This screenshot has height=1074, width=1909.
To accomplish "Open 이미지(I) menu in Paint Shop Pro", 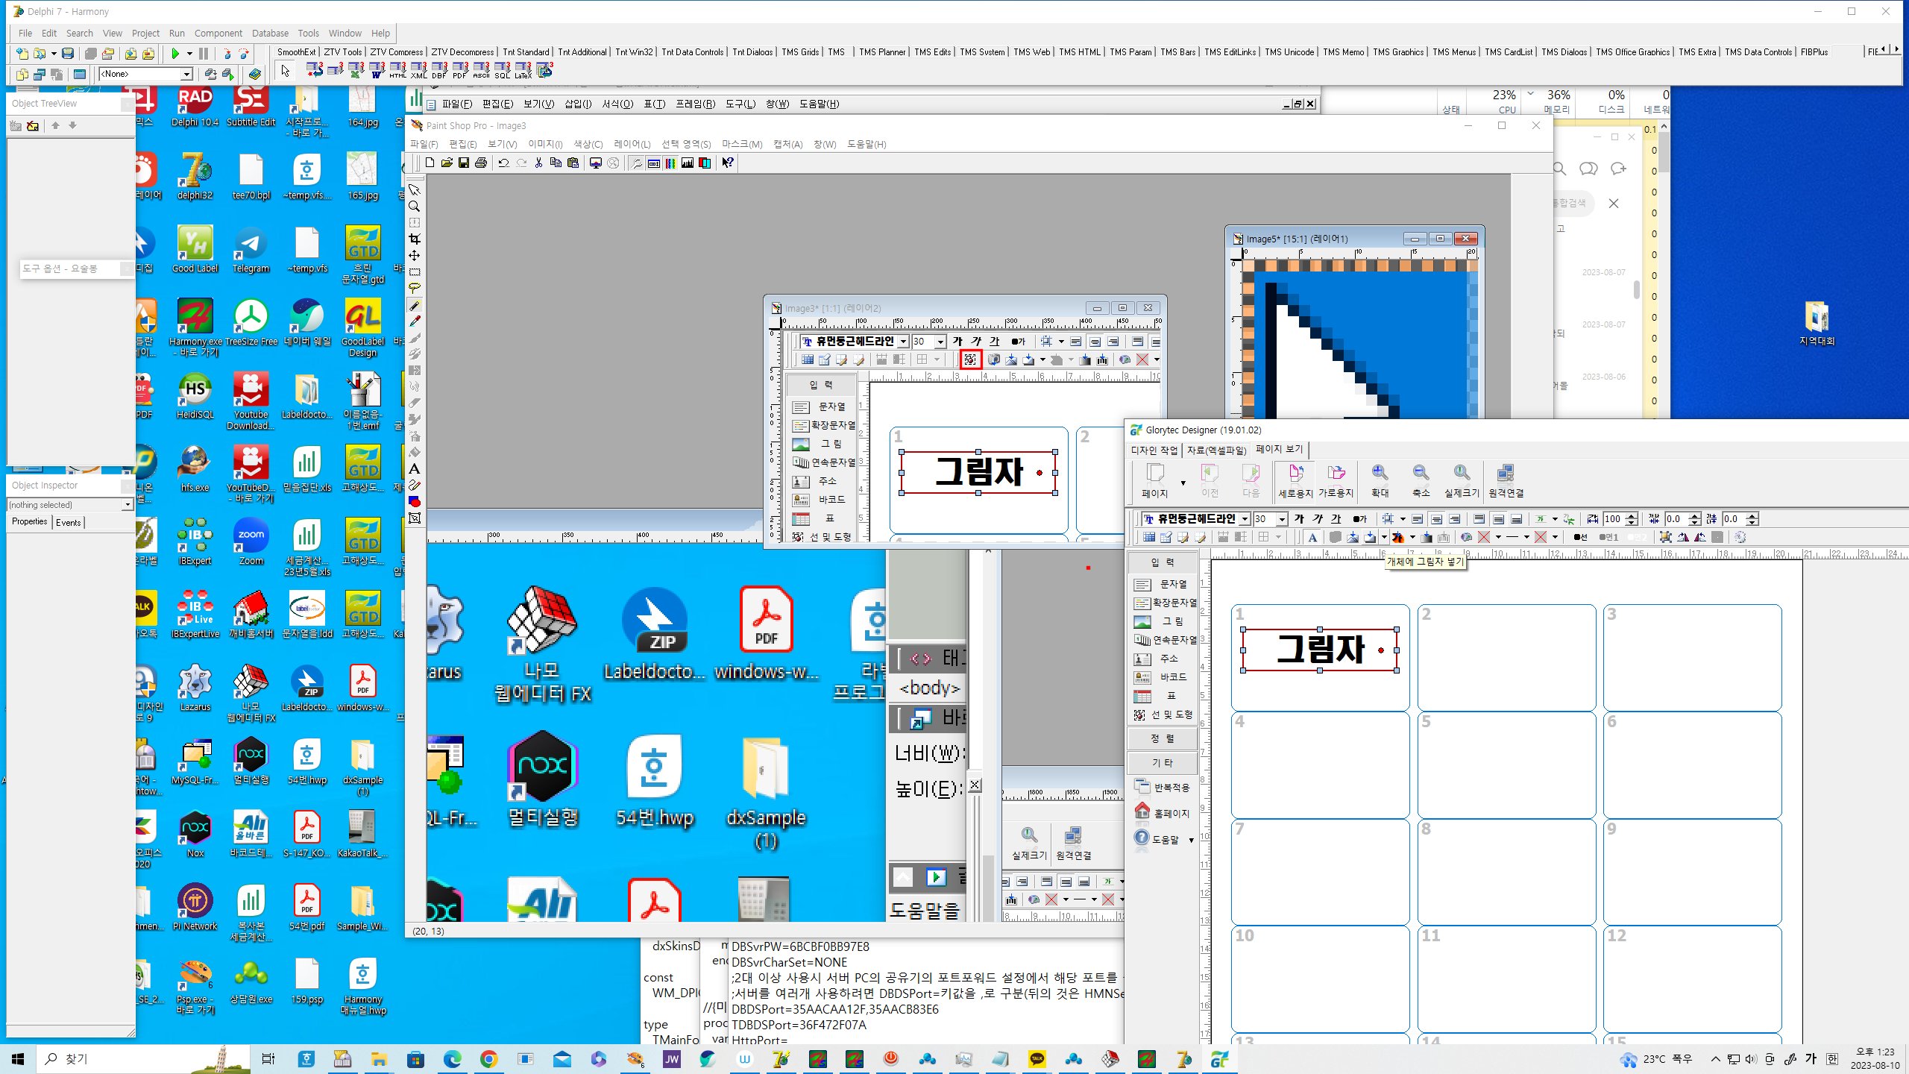I will pyautogui.click(x=545, y=144).
